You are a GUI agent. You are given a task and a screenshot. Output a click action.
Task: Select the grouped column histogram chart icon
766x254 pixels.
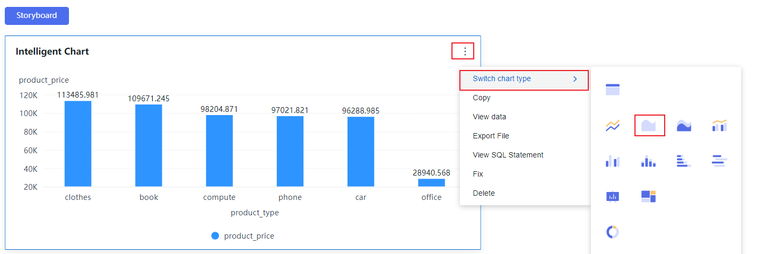pyautogui.click(x=649, y=161)
